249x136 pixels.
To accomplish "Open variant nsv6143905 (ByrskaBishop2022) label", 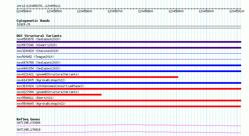I will pos(41,80).
